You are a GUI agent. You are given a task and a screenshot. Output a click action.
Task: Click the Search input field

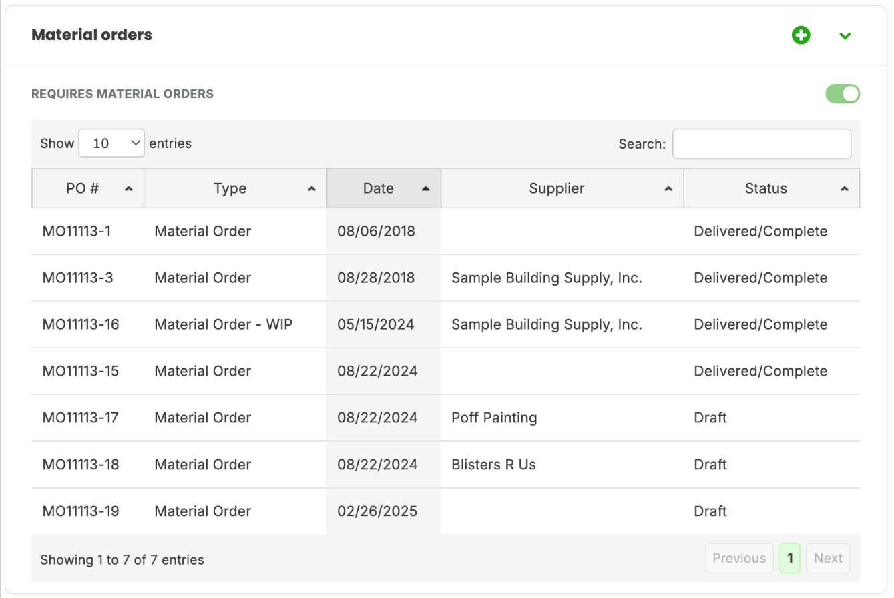coord(762,144)
